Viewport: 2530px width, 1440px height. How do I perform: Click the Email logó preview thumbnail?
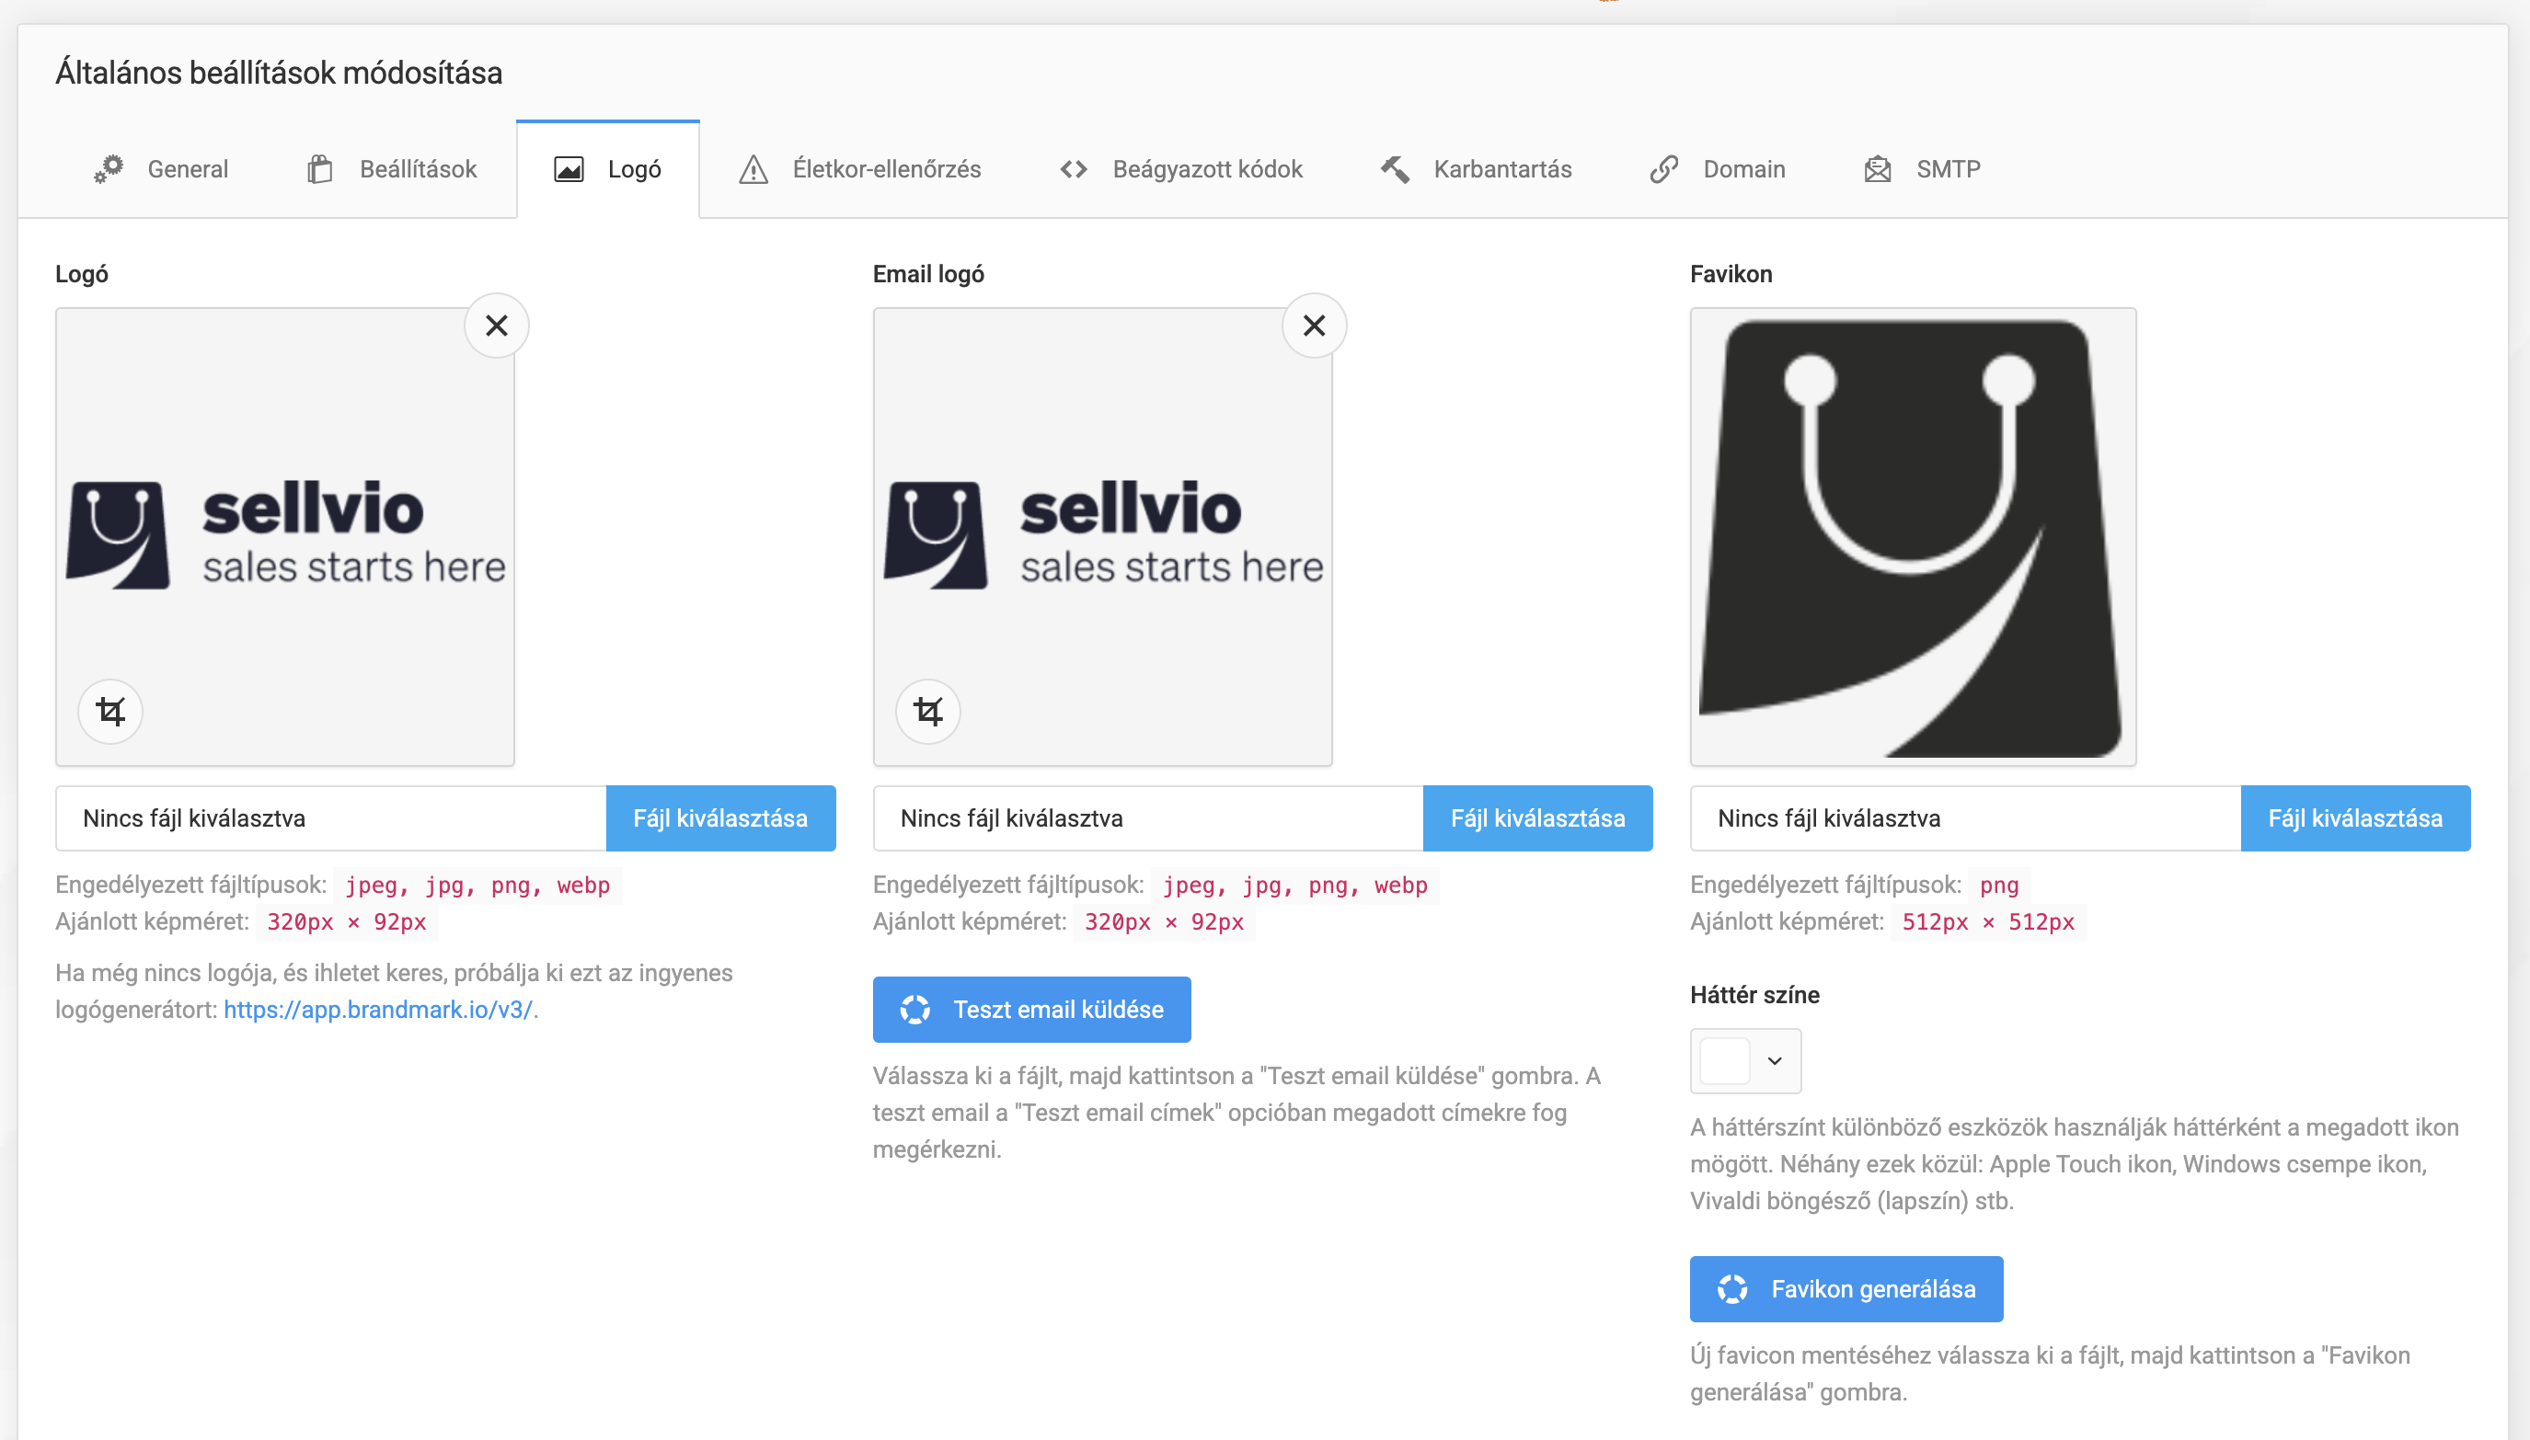[x=1102, y=537]
